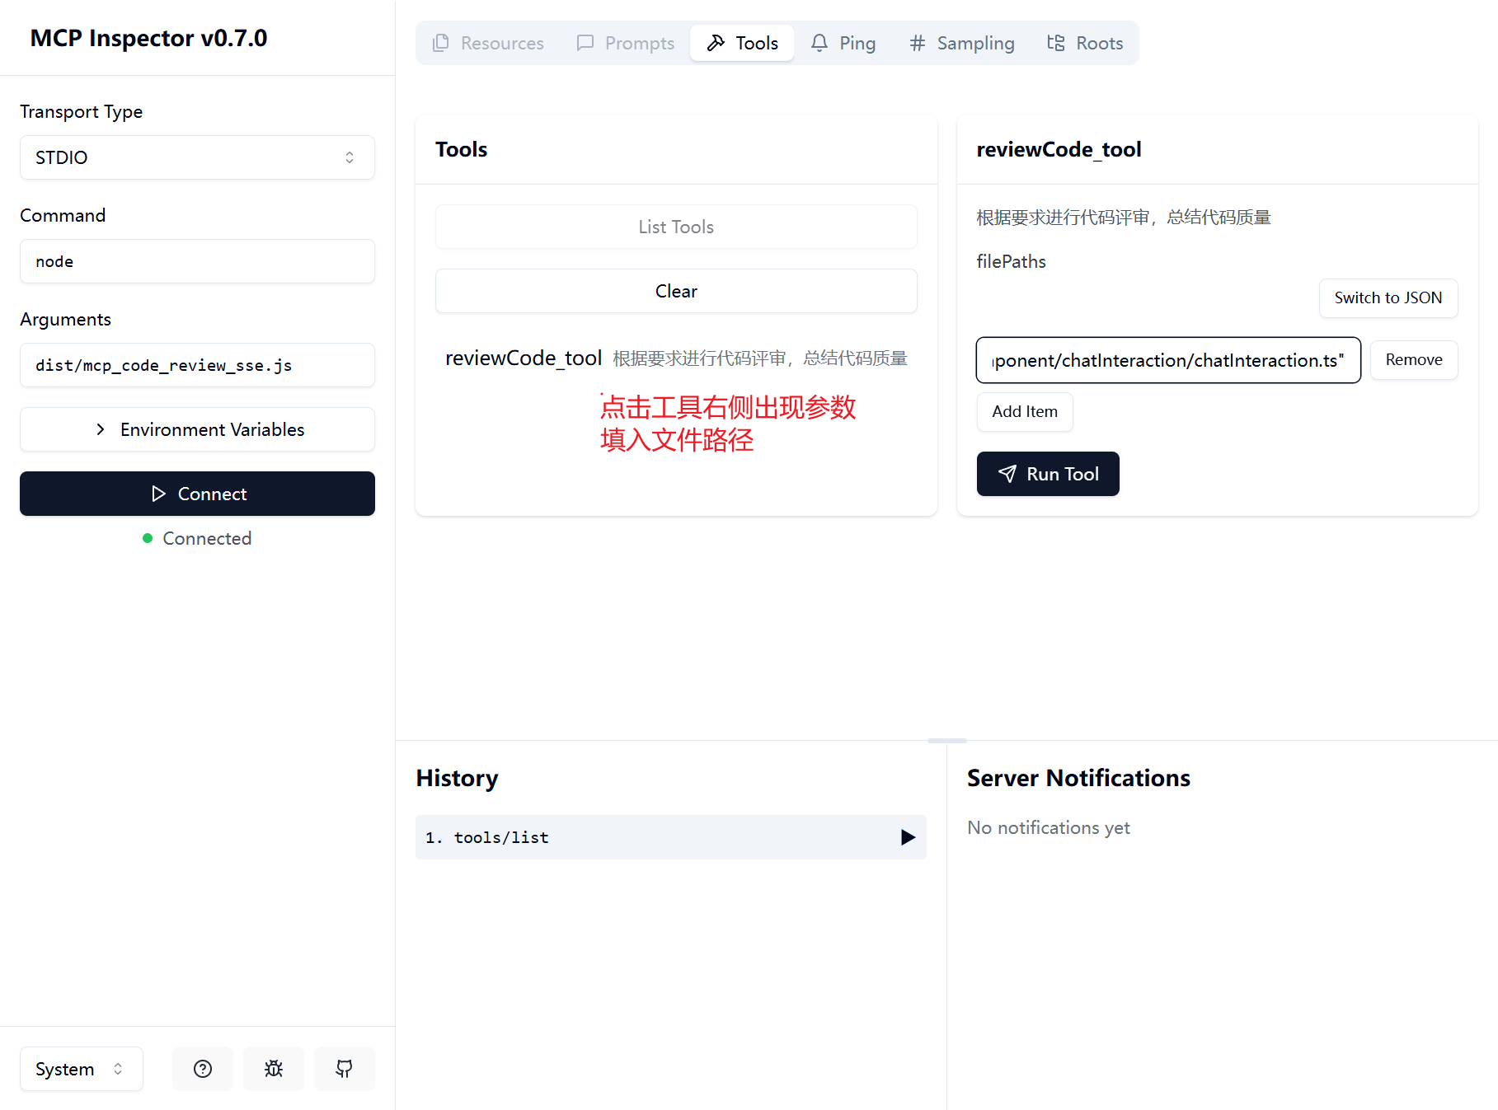Switch to the Prompts tab

[626, 43]
